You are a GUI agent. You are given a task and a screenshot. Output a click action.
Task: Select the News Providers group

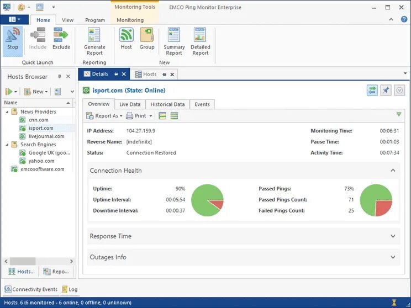click(38, 112)
